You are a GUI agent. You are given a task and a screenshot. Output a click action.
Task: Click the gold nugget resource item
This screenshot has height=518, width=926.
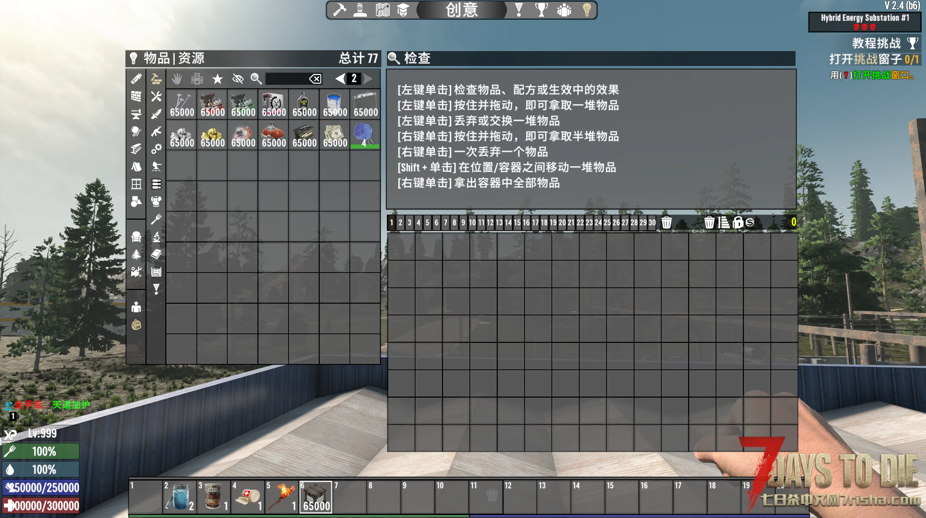pyautogui.click(x=212, y=135)
